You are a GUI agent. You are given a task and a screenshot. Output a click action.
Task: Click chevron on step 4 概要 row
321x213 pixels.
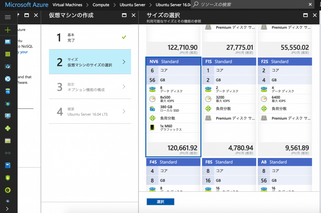coord(124,111)
